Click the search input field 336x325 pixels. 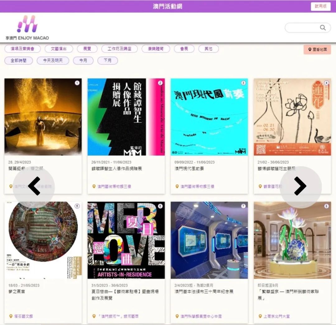click(303, 27)
